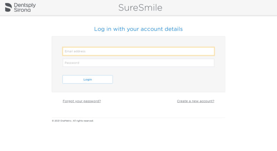
Task: Click the 'Password' placeholder text
Action: point(72,63)
